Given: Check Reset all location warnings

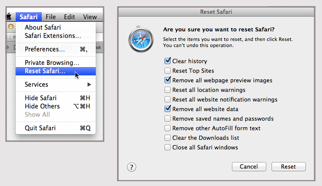Looking at the screenshot, I should (168, 90).
